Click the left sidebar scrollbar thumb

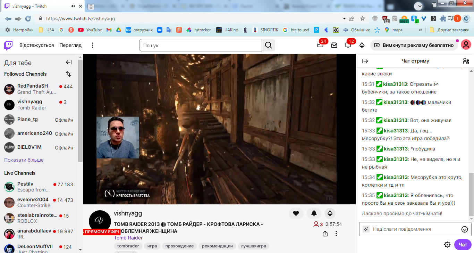(x=81, y=111)
